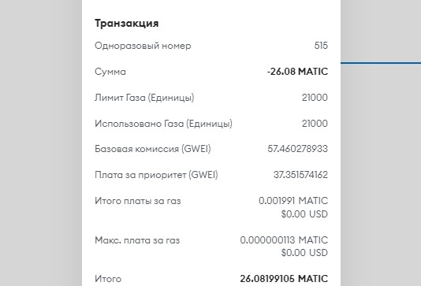421x286 pixels.
Task: Select the Плата за приоритет (GWEI) label
Action: click(156, 175)
